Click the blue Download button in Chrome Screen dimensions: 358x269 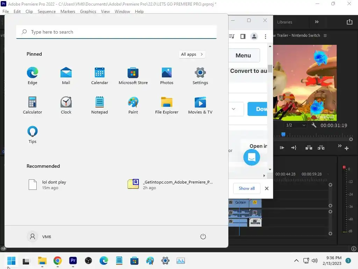[257, 109]
